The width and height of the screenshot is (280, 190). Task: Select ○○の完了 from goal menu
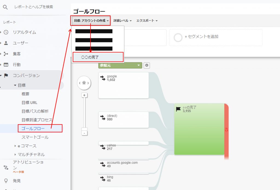(98, 57)
